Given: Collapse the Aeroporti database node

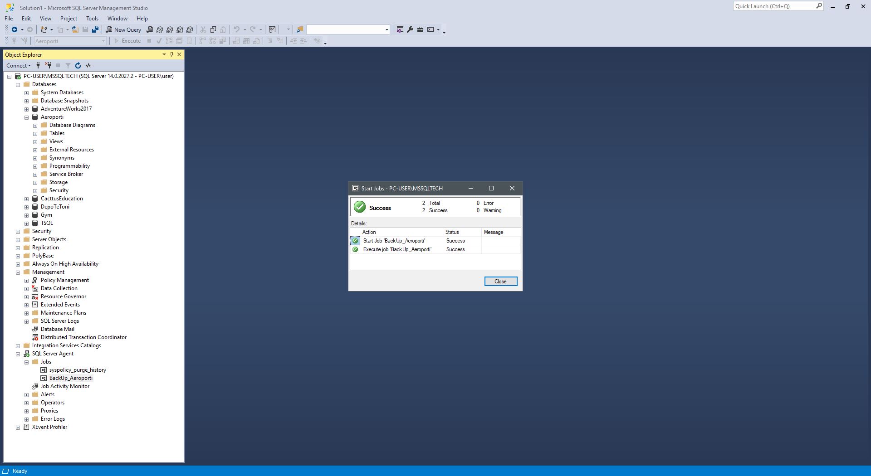Looking at the screenshot, I should click(x=26, y=117).
